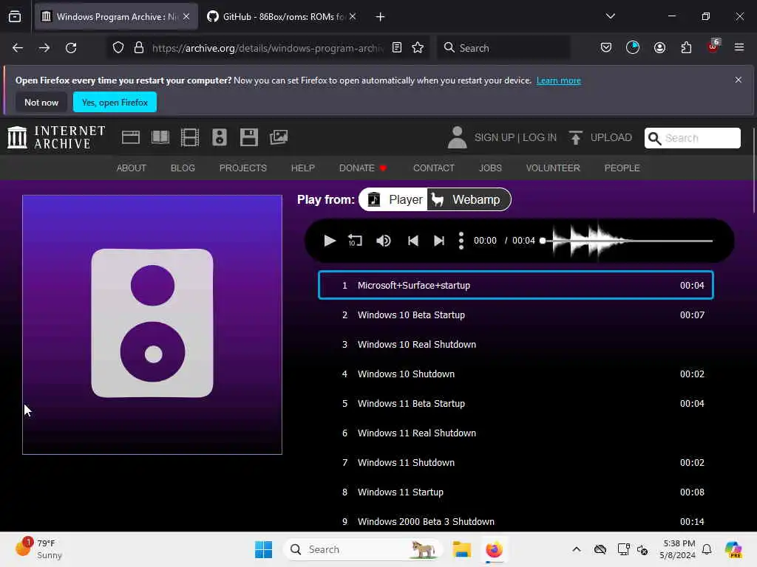Open the Web section icon
Image resolution: width=757 pixels, height=567 pixels.
click(x=131, y=138)
